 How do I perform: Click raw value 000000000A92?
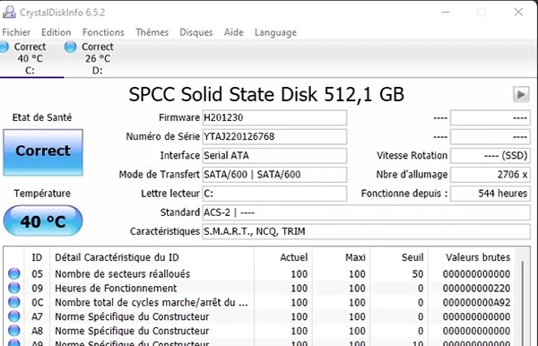[476, 302]
